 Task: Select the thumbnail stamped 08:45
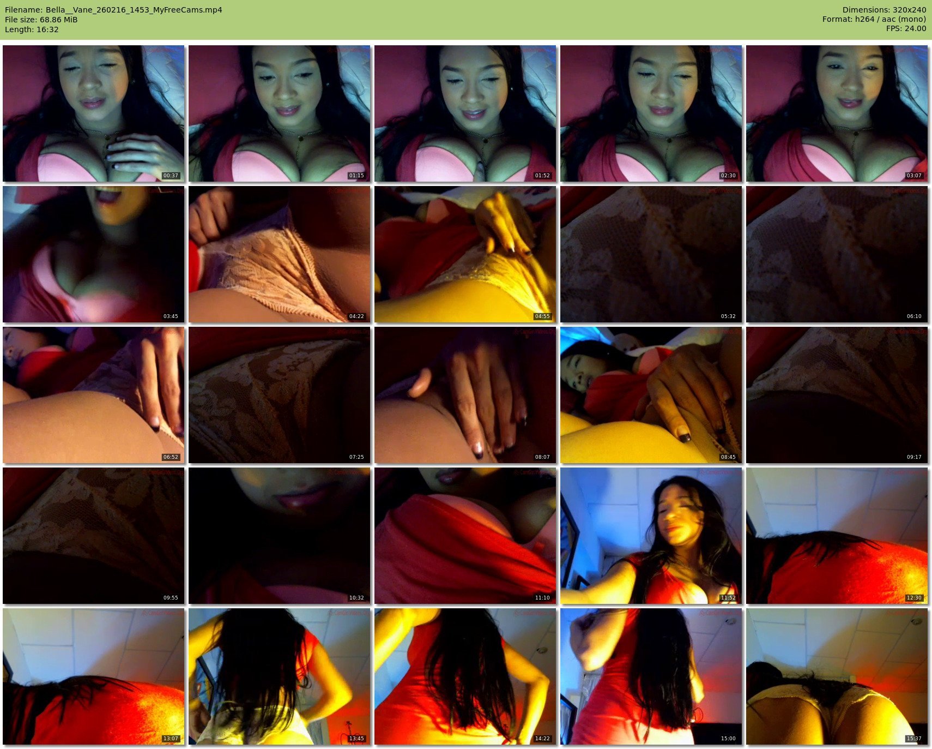coord(651,395)
